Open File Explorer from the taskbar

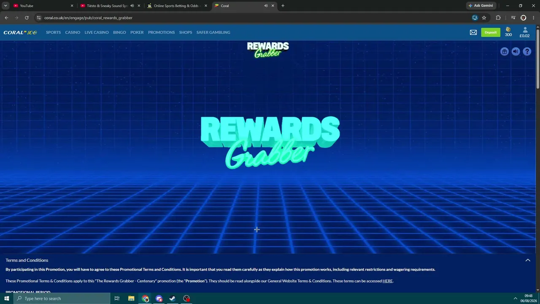[131, 299]
